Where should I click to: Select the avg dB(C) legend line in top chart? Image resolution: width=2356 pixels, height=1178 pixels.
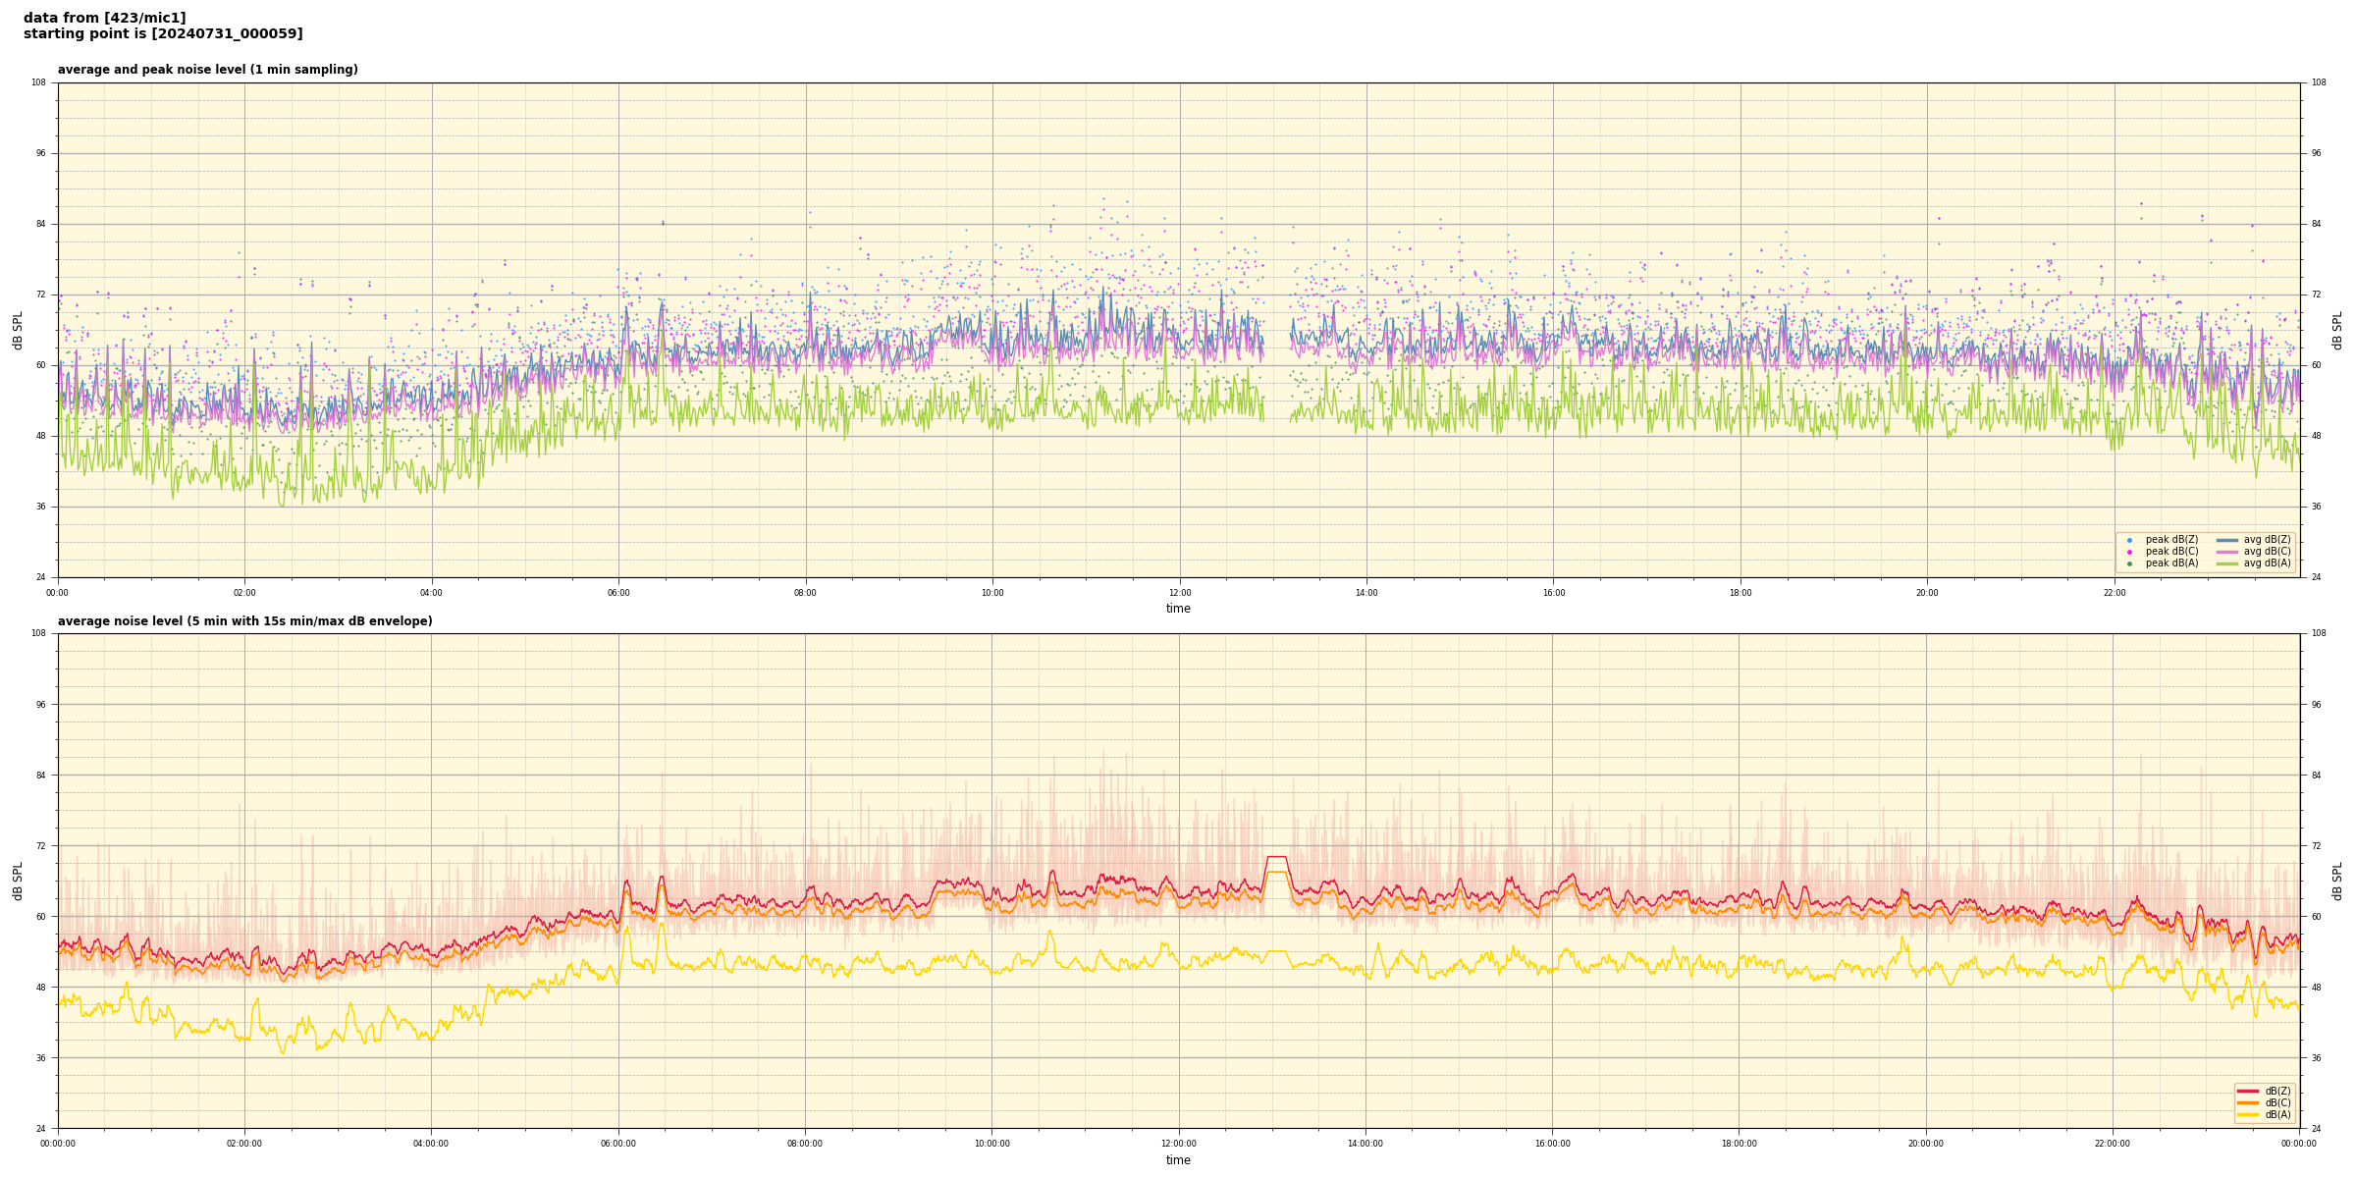point(2227,552)
